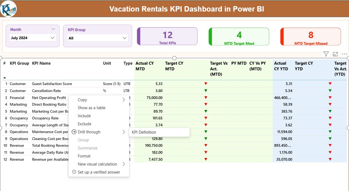
Task: Click the verified answer checkmark icon
Action: [x=74, y=172]
